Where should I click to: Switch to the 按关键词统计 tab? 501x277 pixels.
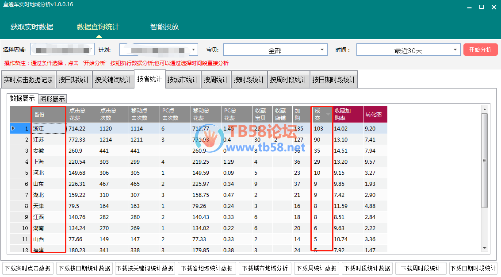[x=113, y=80]
